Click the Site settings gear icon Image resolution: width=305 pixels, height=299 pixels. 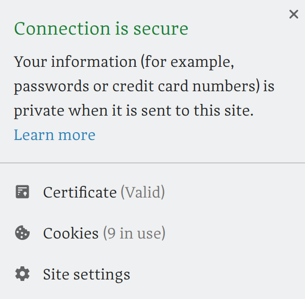(x=22, y=274)
